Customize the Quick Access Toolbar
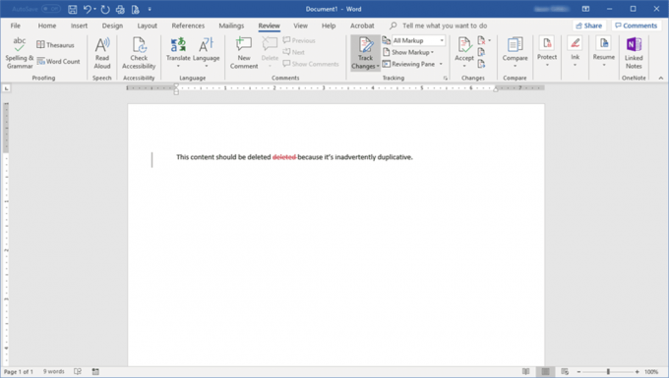The height and width of the screenshot is (378, 669). pyautogui.click(x=150, y=9)
